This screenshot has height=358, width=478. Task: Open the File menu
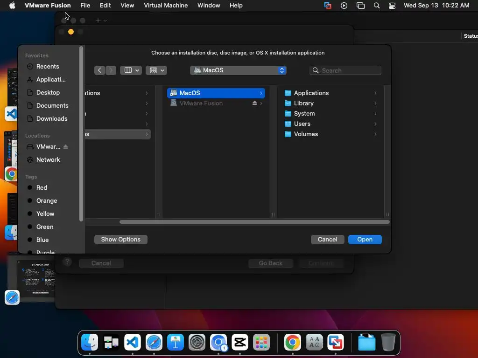click(85, 6)
